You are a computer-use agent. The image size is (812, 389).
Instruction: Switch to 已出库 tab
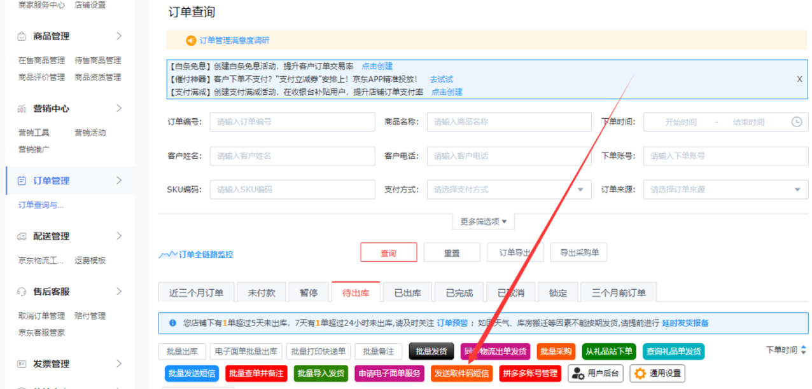[408, 293]
